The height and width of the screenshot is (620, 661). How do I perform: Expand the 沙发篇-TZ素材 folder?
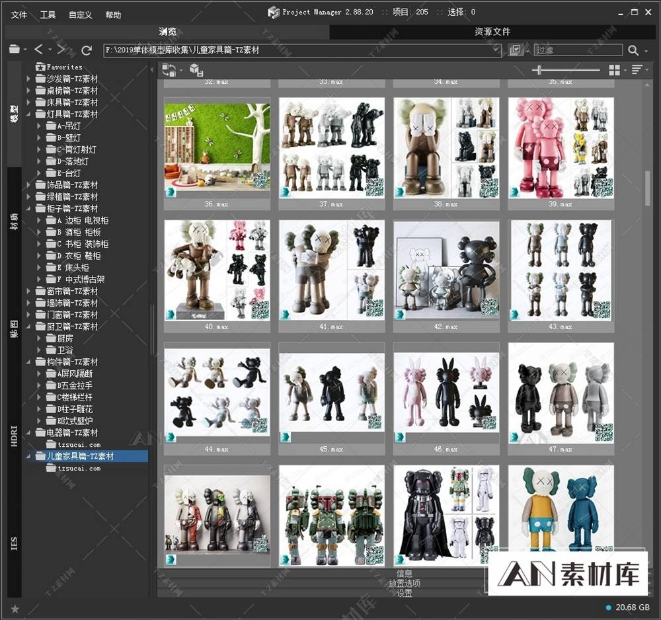click(x=28, y=79)
